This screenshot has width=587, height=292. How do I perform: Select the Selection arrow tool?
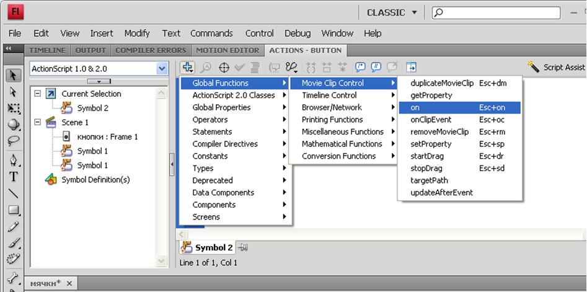click(x=13, y=76)
